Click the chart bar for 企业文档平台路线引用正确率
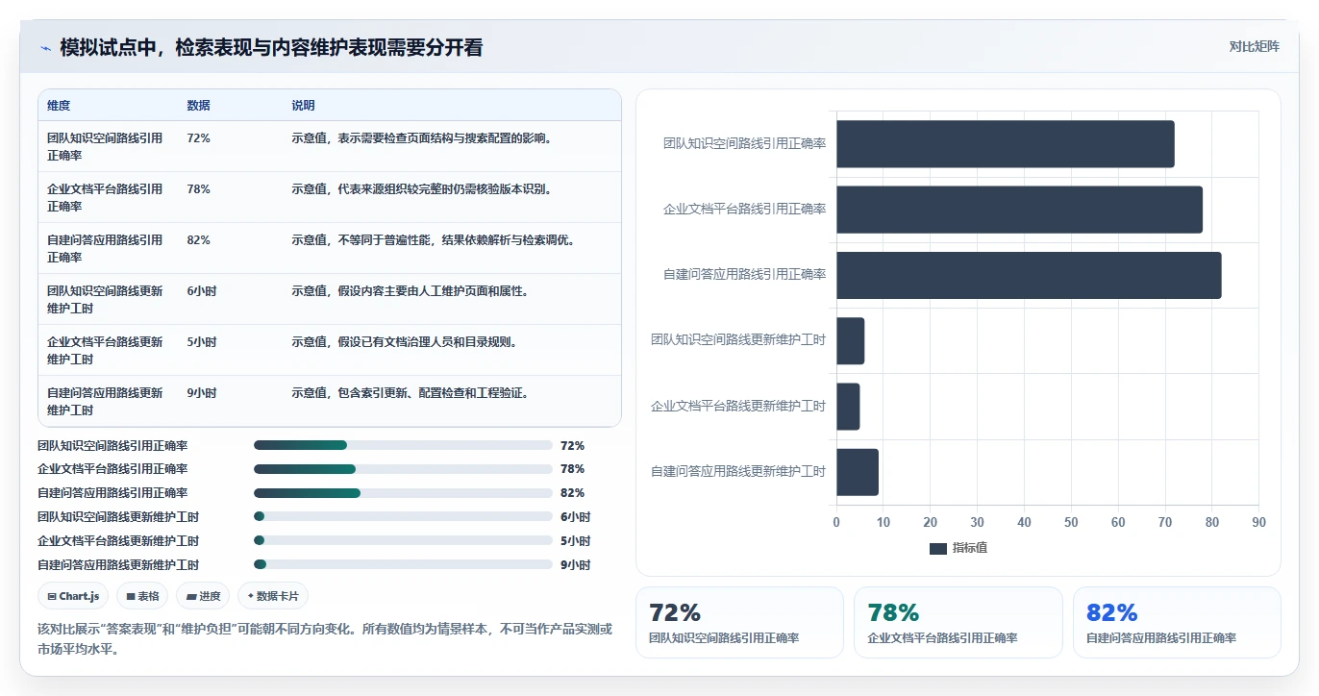 click(x=1019, y=210)
